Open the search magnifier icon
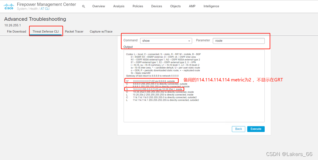 coord(83,6)
